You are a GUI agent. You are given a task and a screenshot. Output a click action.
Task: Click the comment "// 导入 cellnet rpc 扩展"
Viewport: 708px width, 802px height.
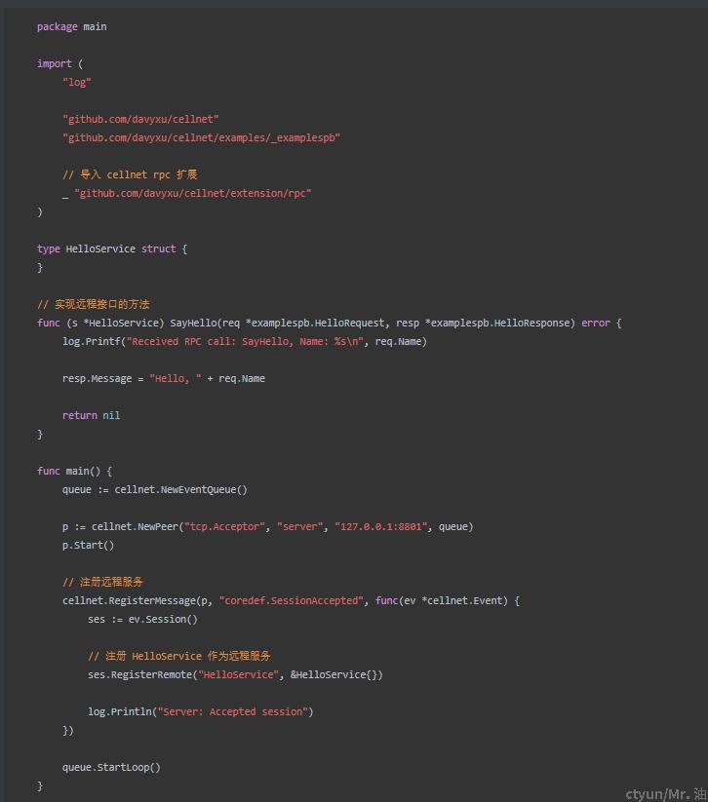130,174
